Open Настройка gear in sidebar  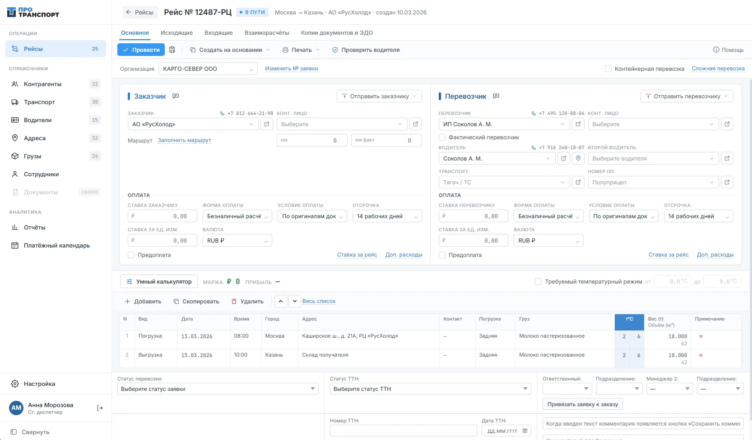(x=15, y=384)
